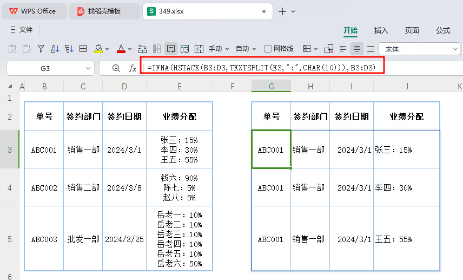The image size is (463, 280).
Task: Click result cell 李四：30%
Action: pyautogui.click(x=407, y=188)
